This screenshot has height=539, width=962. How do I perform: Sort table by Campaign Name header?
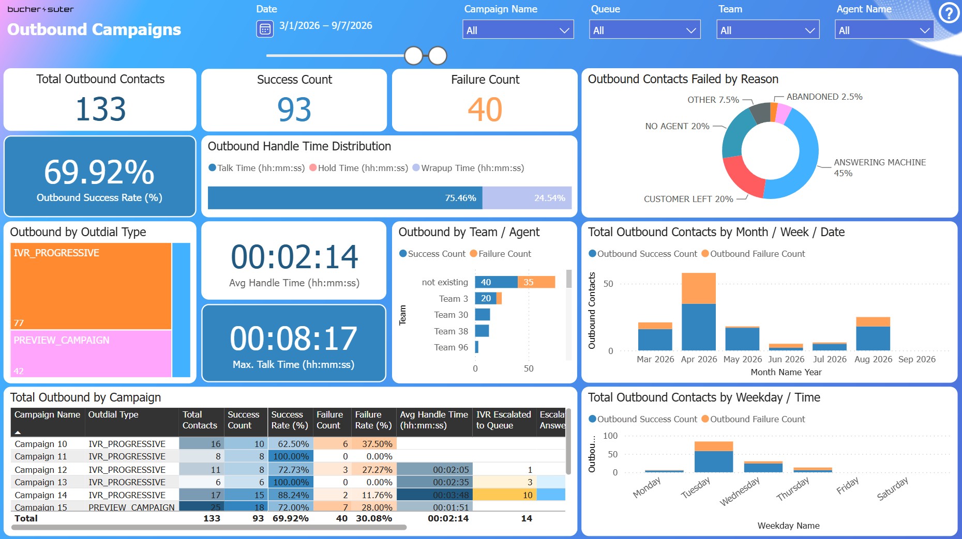(47, 414)
